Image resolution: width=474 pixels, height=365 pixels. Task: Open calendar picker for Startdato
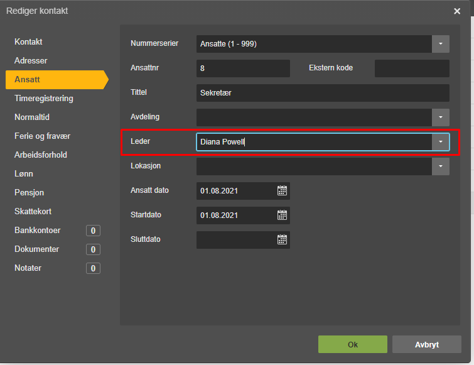click(282, 215)
